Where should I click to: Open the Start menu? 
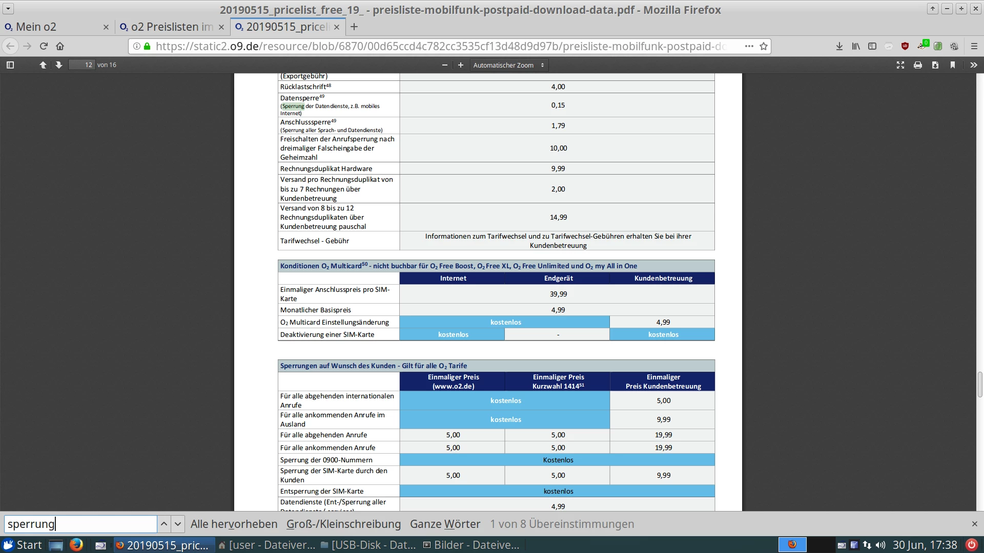(x=23, y=545)
